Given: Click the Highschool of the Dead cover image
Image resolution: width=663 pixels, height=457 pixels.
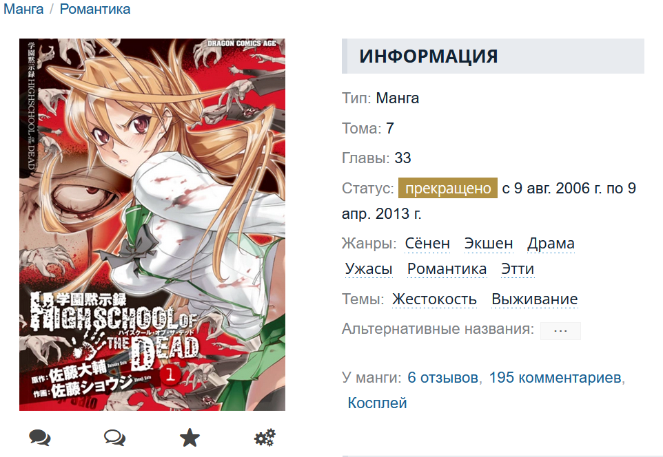Looking at the screenshot, I should tap(152, 224).
